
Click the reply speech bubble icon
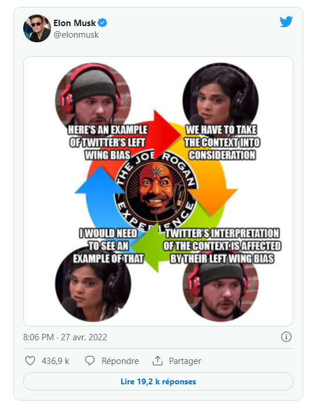[x=90, y=361]
